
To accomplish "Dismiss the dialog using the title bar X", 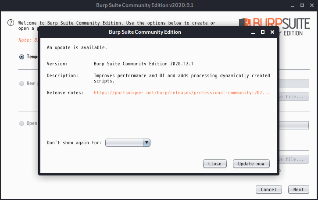I will click(272, 32).
